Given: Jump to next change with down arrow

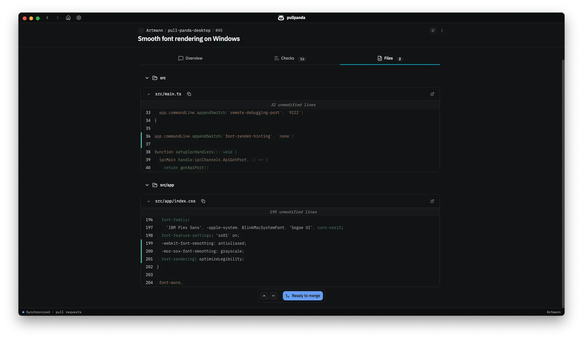Looking at the screenshot, I should (273, 296).
